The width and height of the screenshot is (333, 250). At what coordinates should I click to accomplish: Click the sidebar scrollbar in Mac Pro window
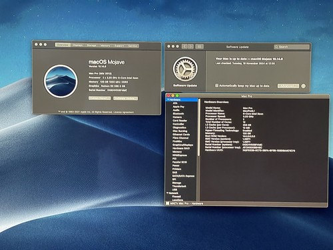coord(199,127)
